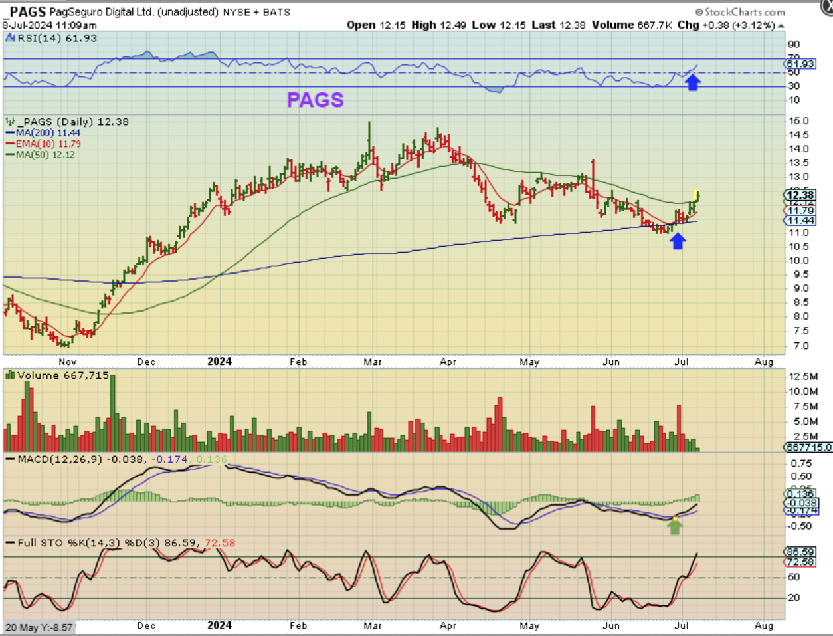Select the Low 12.15 value in the header
Screen dimensions: 833x636
[499, 25]
